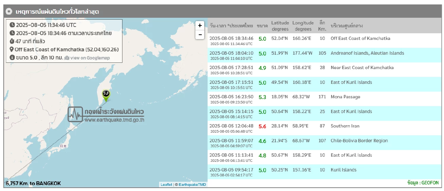The height and width of the screenshot is (191, 444).
Task: Zoom out on the earthquake map
Action: pyautogui.click(x=200, y=34)
